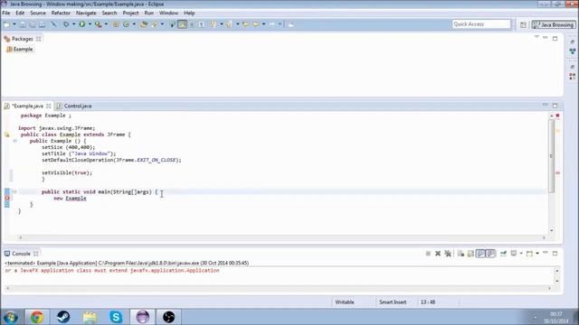Switch to the Control.java editor tab
The width and height of the screenshot is (579, 325).
[74, 107]
